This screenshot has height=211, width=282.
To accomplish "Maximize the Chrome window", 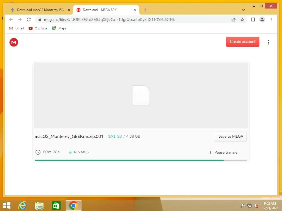I will tap(261, 6).
